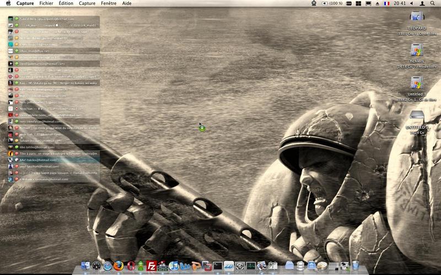
Task: Open the Apple menu
Action: 8,3
